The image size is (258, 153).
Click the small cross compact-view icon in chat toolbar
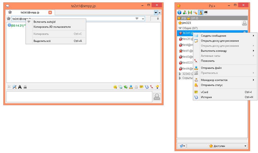[9, 87]
